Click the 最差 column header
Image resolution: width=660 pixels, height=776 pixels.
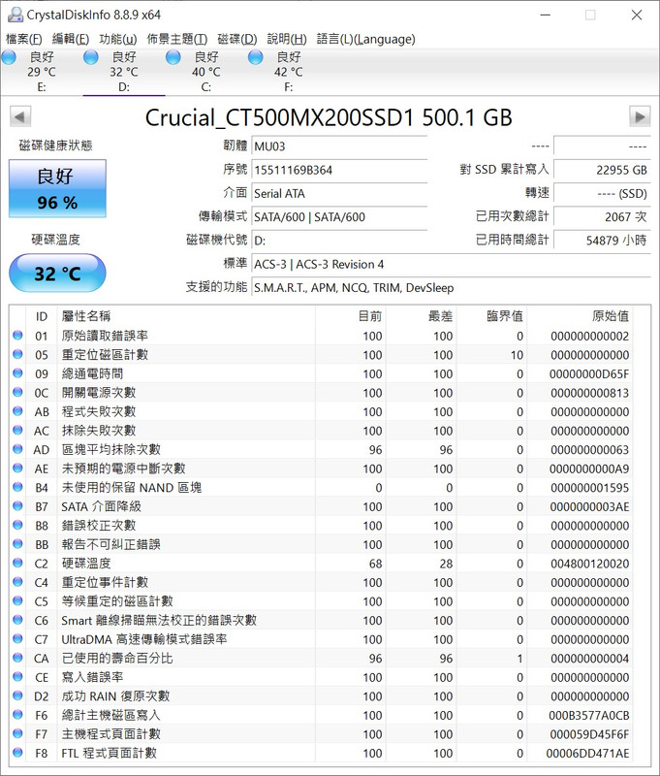click(422, 316)
